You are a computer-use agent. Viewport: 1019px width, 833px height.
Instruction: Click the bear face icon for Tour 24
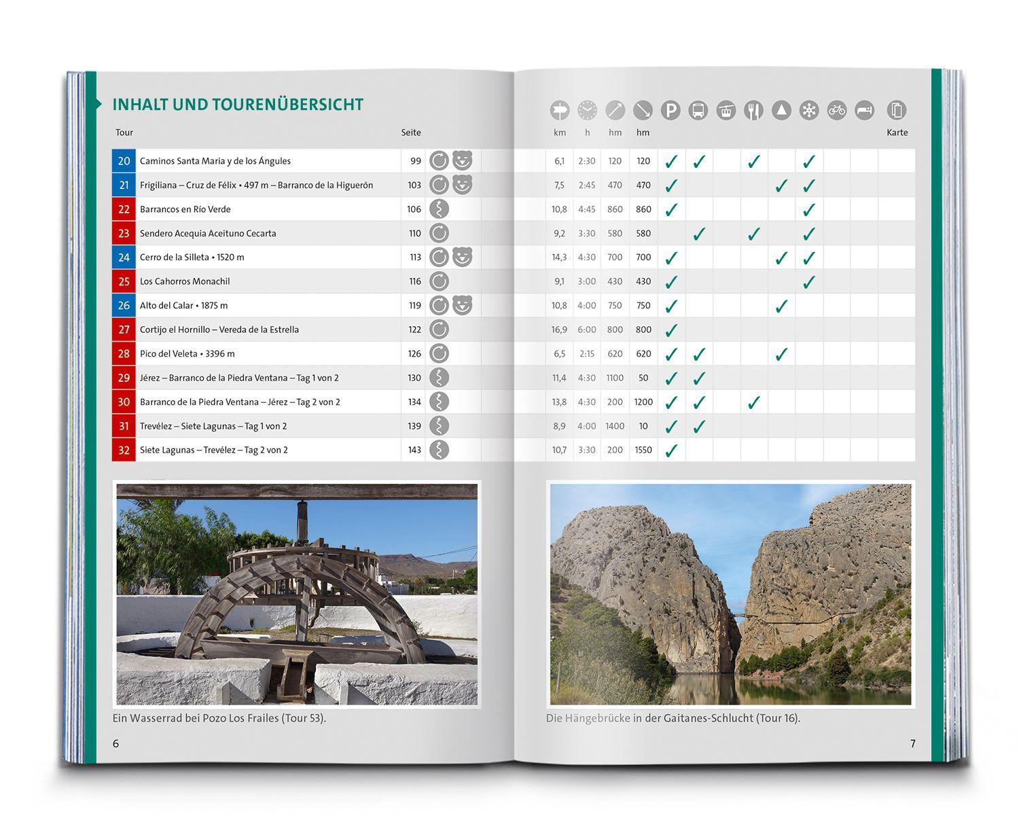click(462, 258)
